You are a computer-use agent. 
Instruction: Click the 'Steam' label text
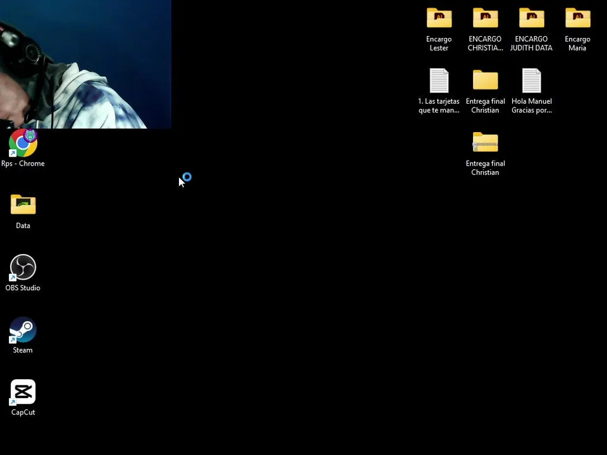pos(23,349)
